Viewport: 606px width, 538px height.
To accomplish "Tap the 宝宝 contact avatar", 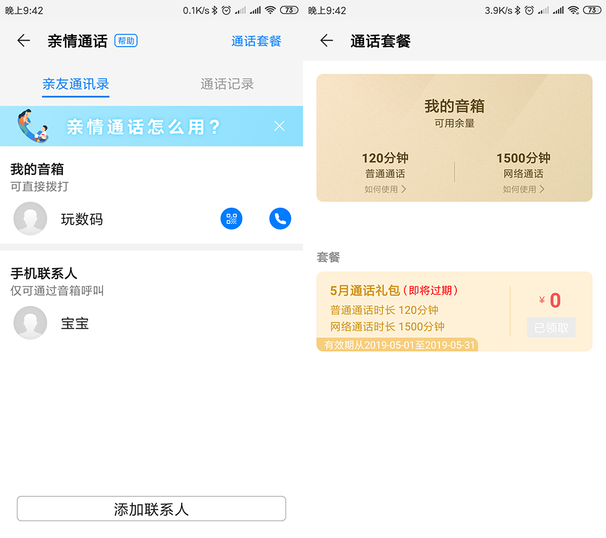I will [x=30, y=323].
